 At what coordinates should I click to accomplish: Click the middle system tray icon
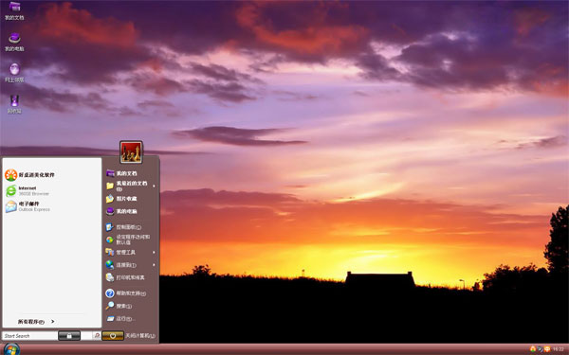540,349
